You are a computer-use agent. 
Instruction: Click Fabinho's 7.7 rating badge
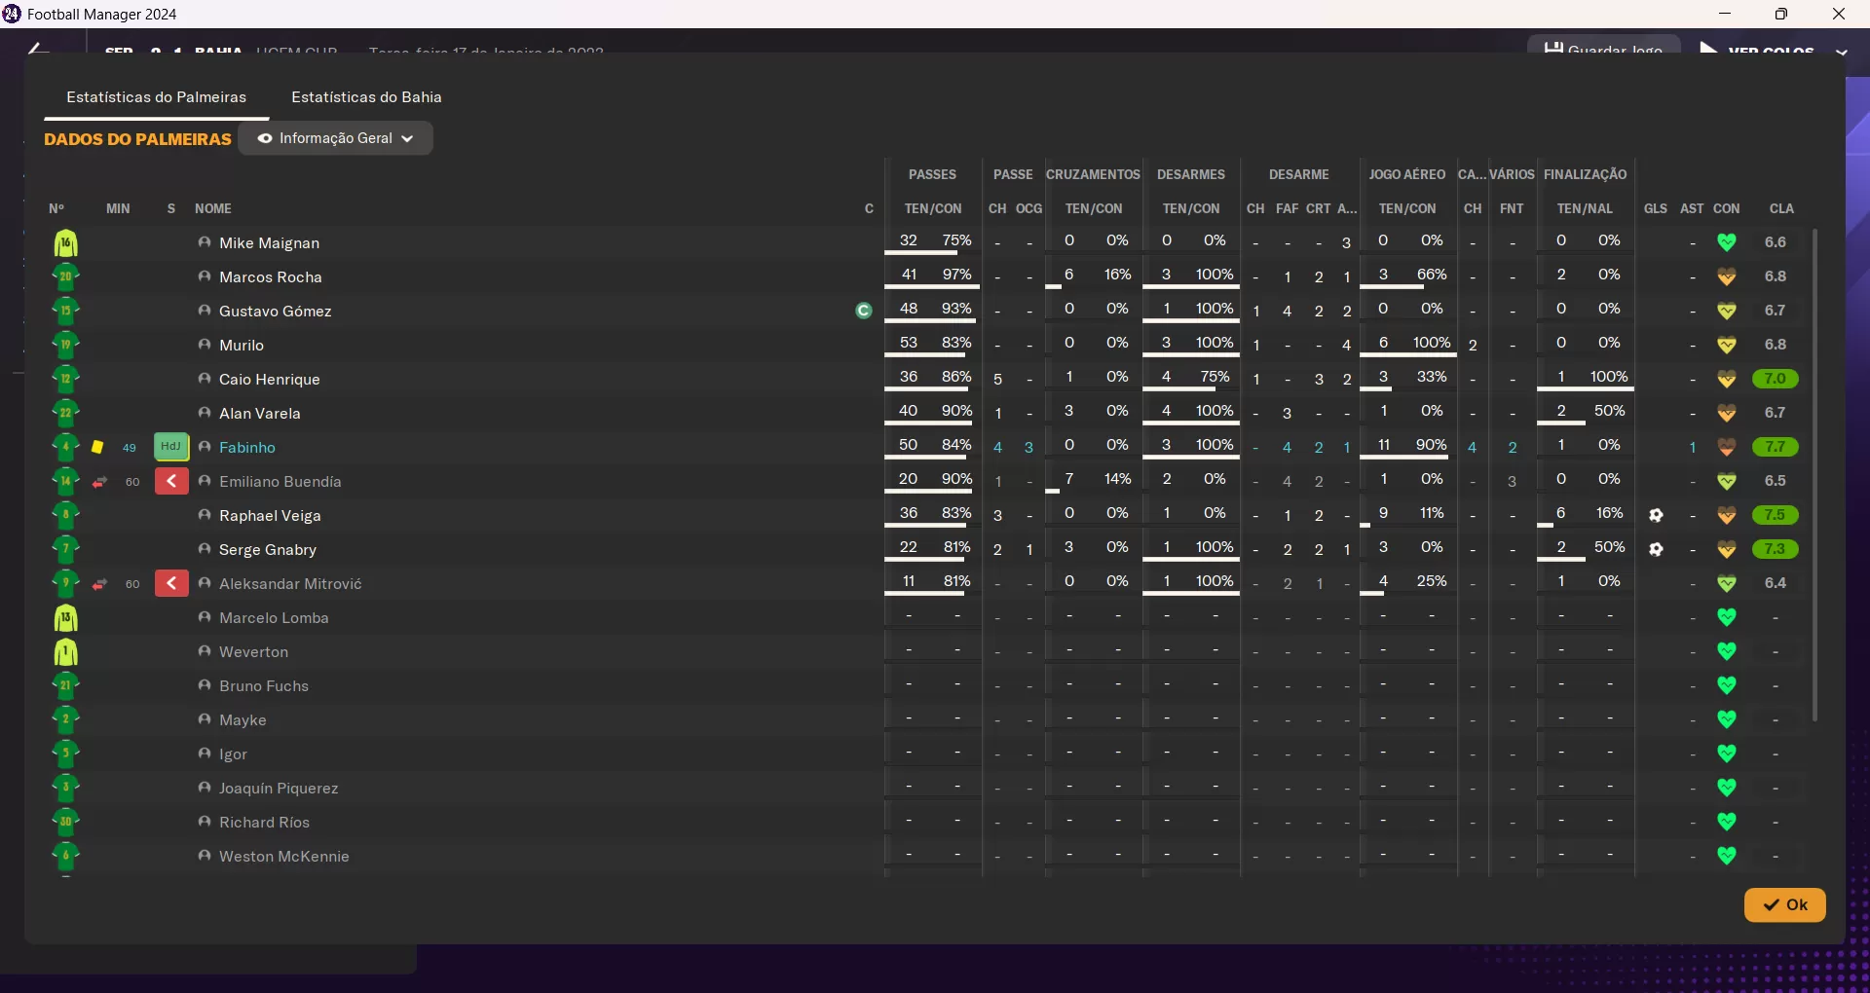coord(1775,447)
